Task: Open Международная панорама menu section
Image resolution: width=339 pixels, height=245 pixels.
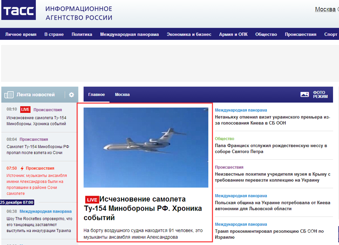Action: tap(130, 34)
